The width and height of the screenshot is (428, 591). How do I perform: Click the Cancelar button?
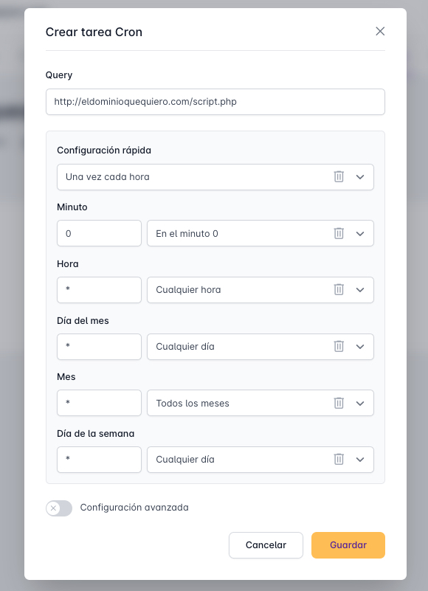click(x=266, y=545)
